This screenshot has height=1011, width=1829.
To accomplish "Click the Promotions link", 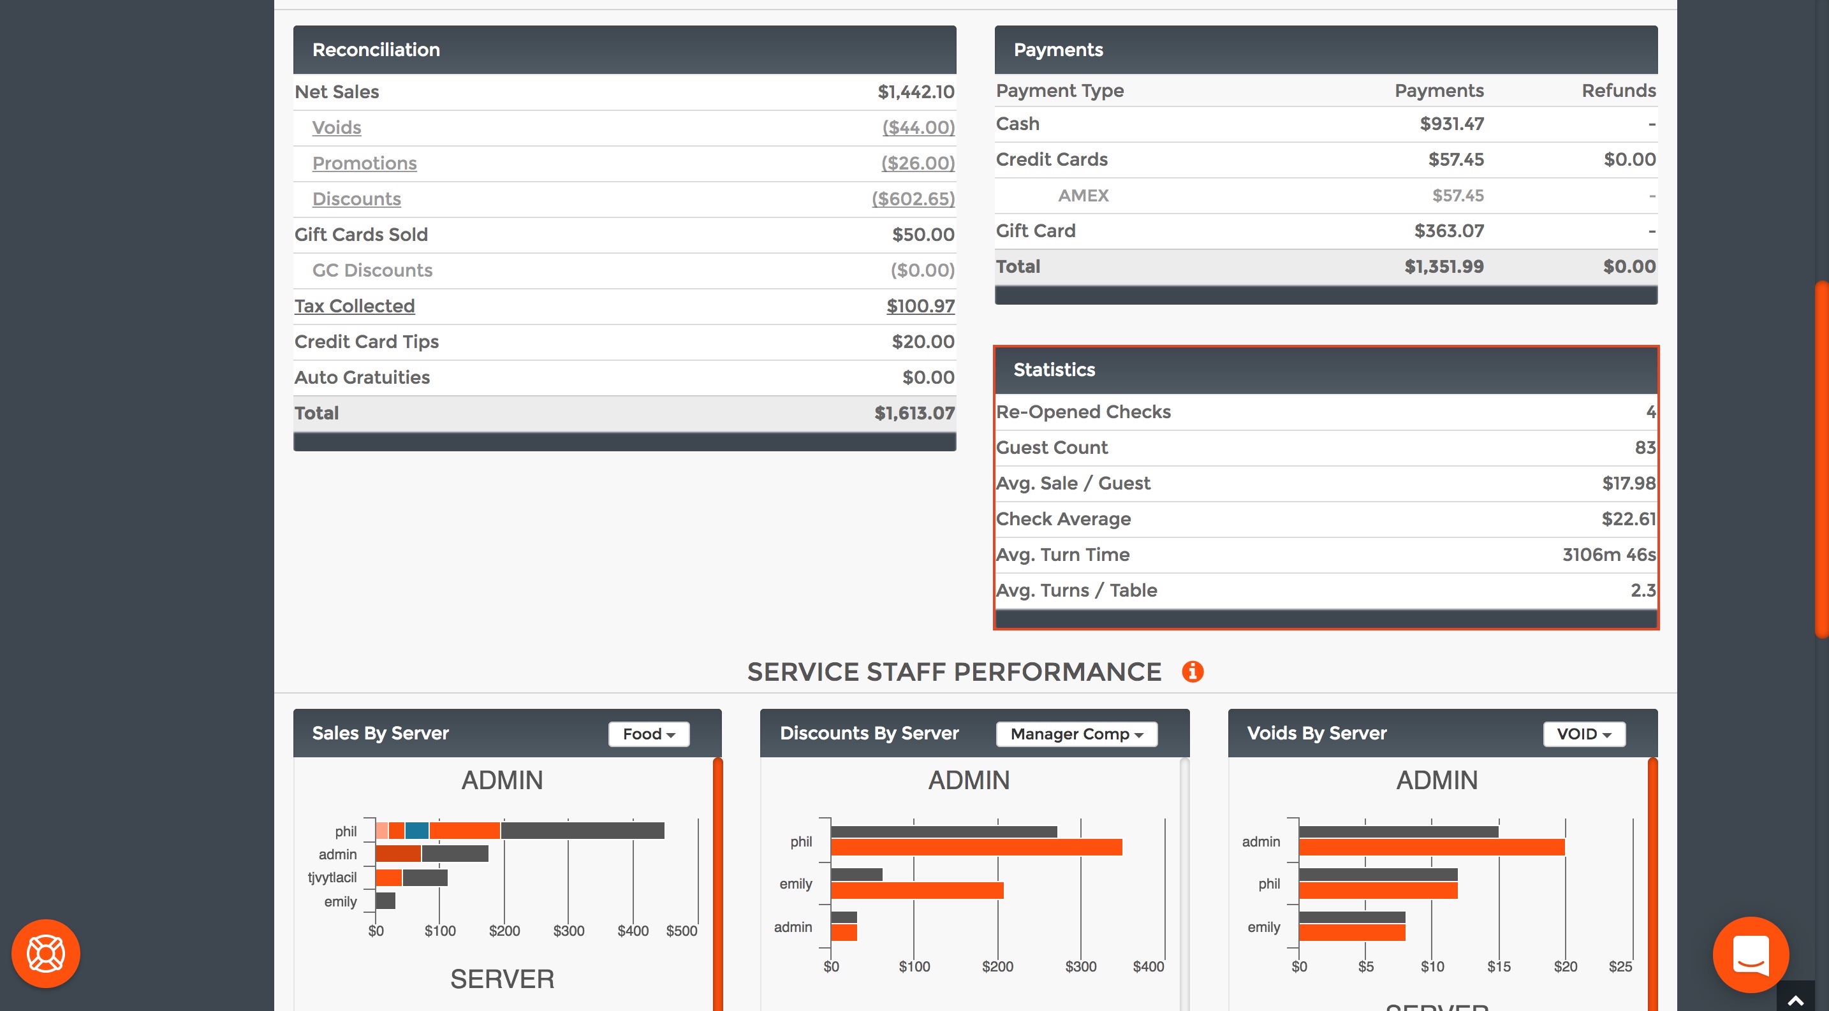I will 364,163.
